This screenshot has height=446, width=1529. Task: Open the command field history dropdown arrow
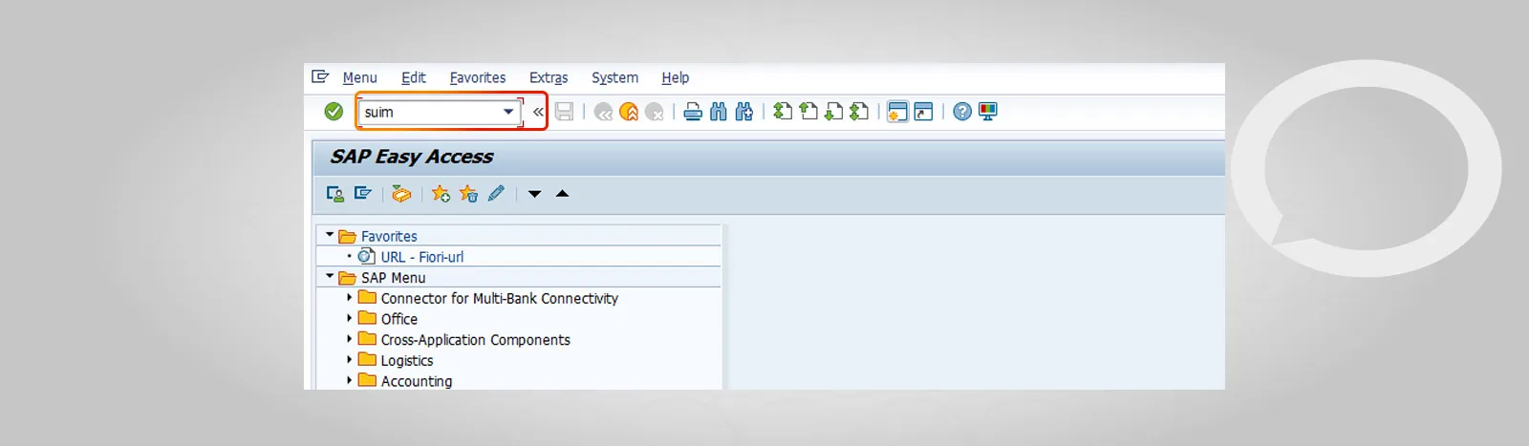pos(508,112)
